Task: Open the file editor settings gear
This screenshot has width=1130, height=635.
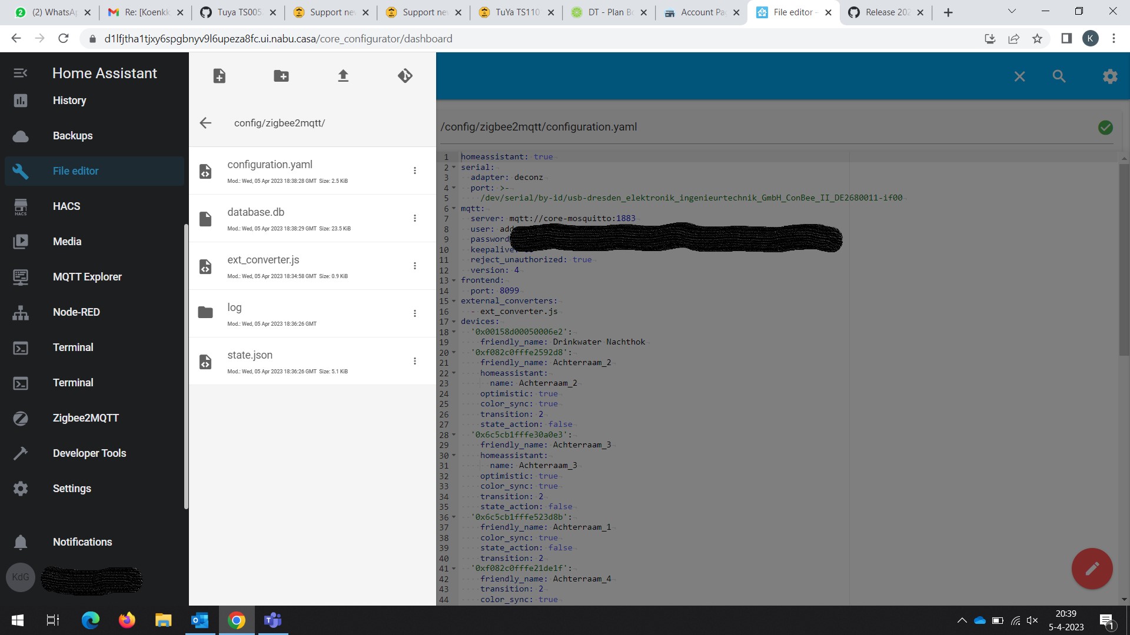Action: 1109,76
